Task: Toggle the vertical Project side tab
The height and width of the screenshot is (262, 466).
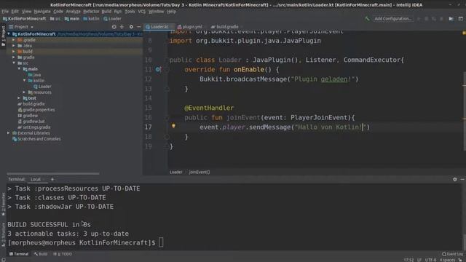Action: (x=3, y=36)
